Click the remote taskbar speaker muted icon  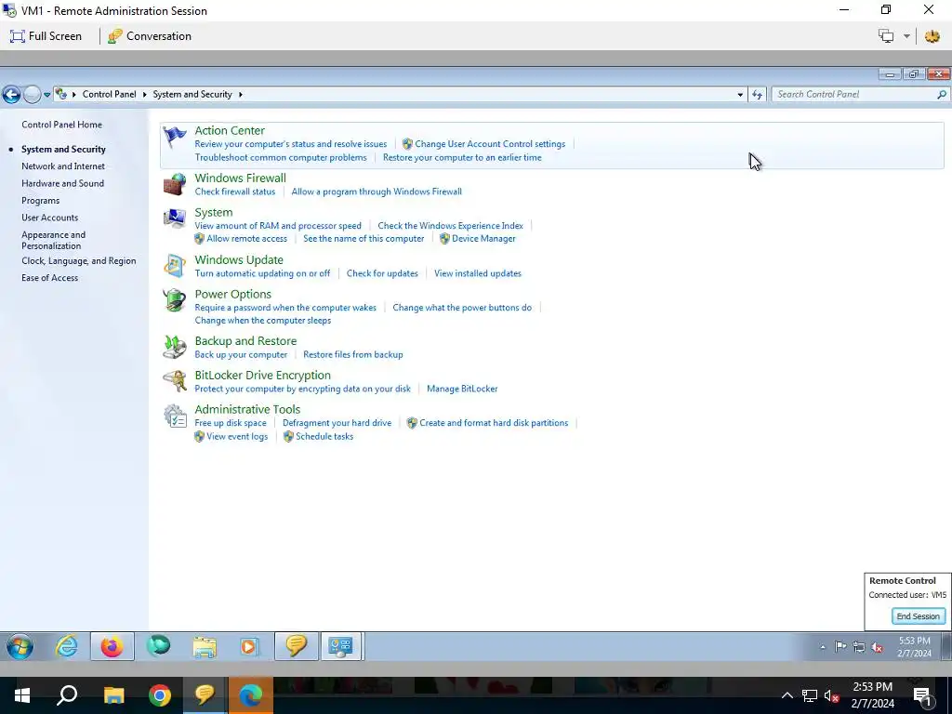pos(878,648)
